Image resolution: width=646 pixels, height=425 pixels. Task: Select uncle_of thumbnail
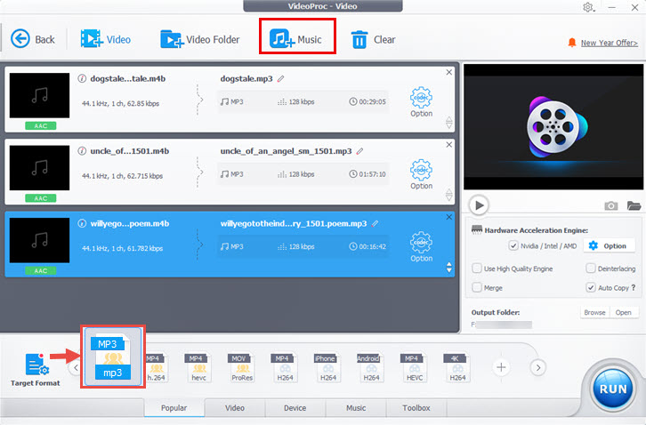(x=39, y=168)
